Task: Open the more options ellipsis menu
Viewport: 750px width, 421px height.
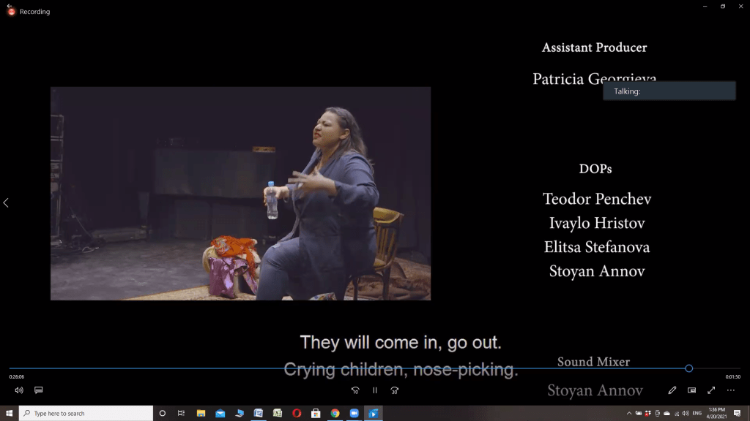Action: coord(731,390)
